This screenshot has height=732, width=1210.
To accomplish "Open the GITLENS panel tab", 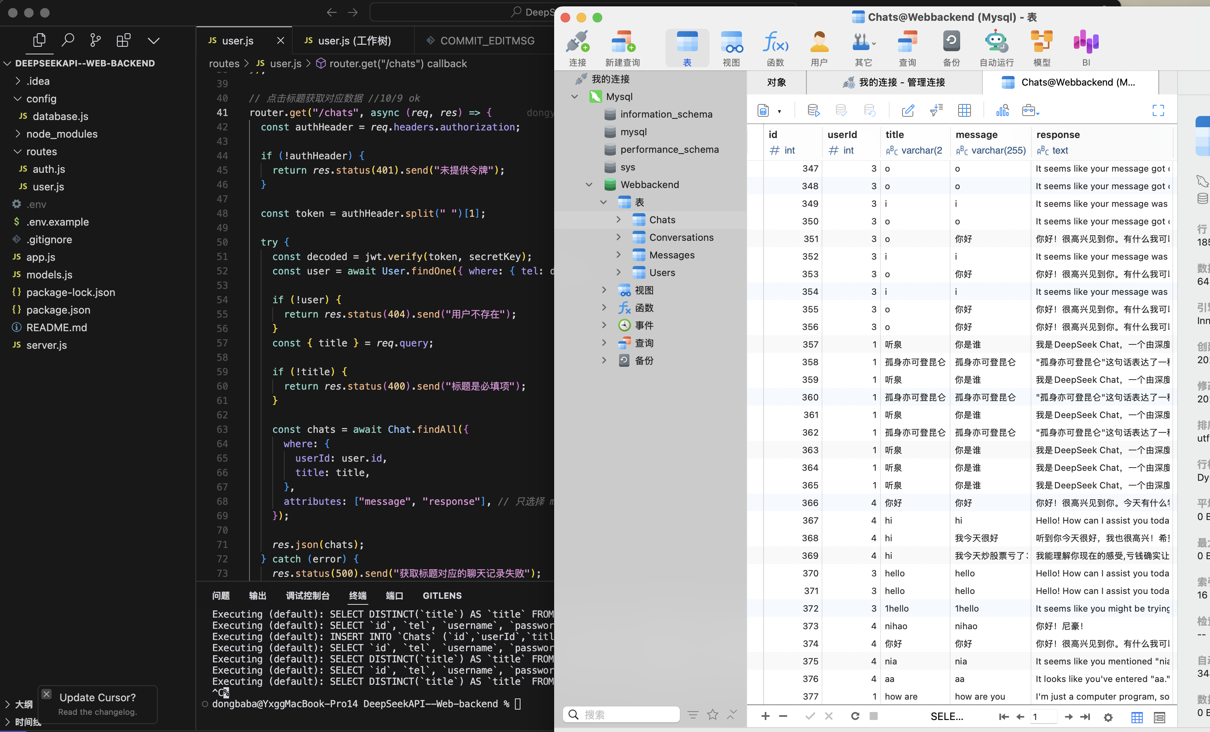I will [x=442, y=596].
